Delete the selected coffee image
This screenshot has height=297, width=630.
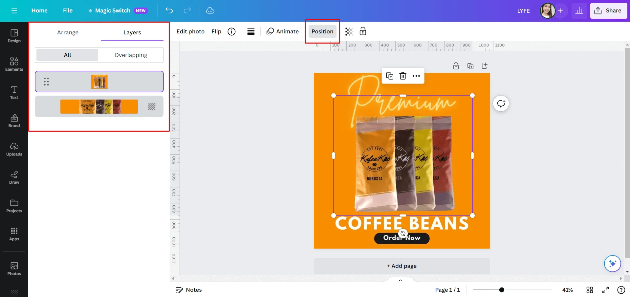(403, 76)
